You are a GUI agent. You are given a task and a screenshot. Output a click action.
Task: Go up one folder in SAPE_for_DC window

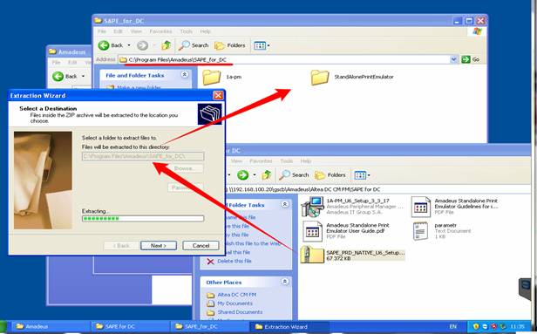pyautogui.click(x=167, y=45)
